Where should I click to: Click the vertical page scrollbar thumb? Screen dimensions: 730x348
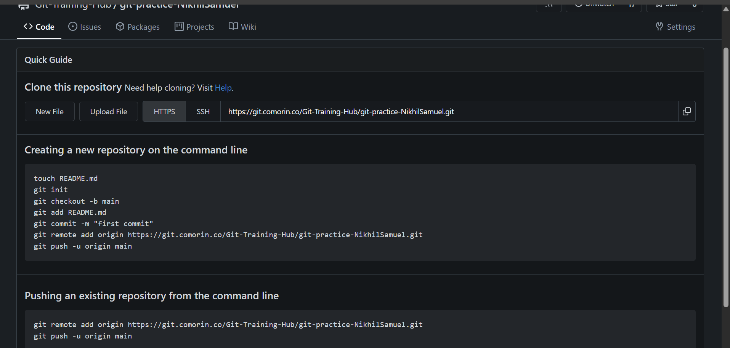coord(726,177)
